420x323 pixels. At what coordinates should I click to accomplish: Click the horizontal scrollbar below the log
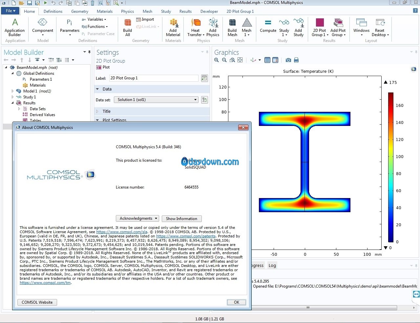tap(308, 308)
